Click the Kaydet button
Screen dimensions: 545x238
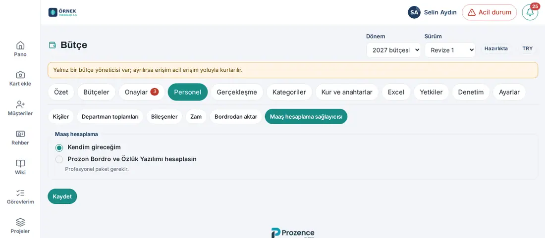coord(62,196)
